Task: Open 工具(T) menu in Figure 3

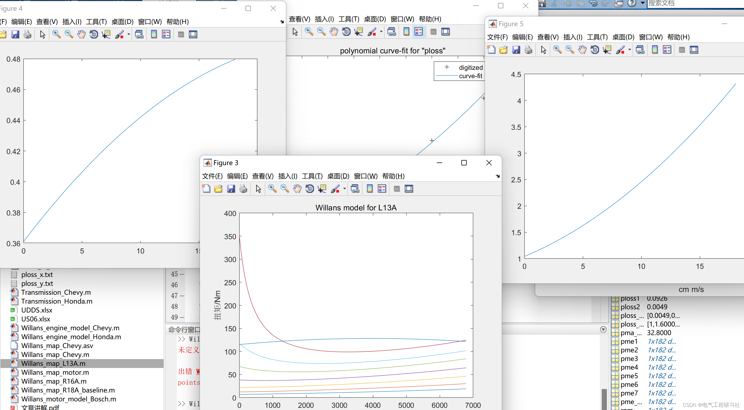Action: 312,176
